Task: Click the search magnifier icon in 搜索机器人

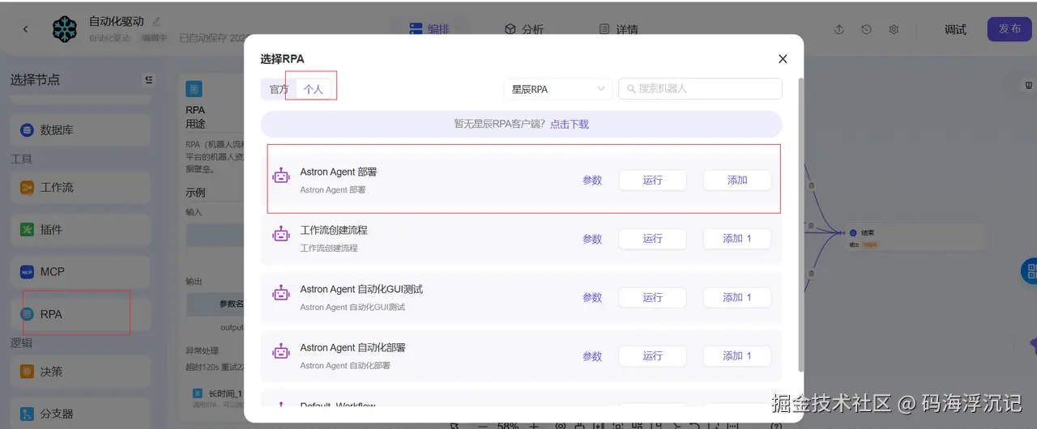Action: (x=630, y=88)
